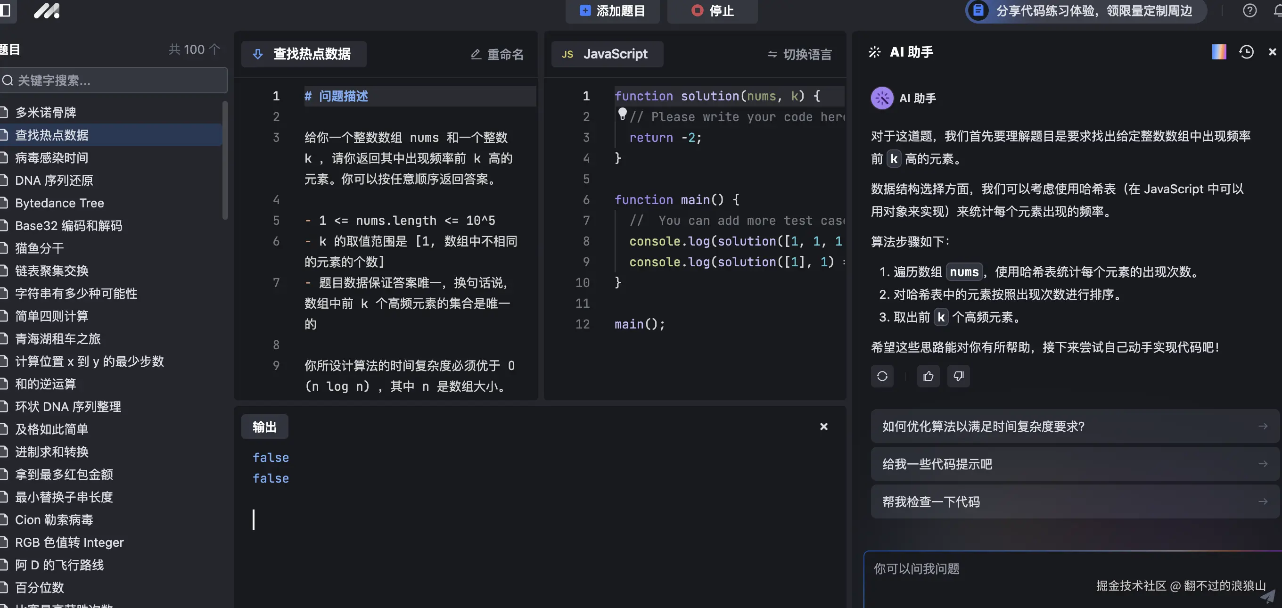Click the 添加题目 button

[x=612, y=10]
